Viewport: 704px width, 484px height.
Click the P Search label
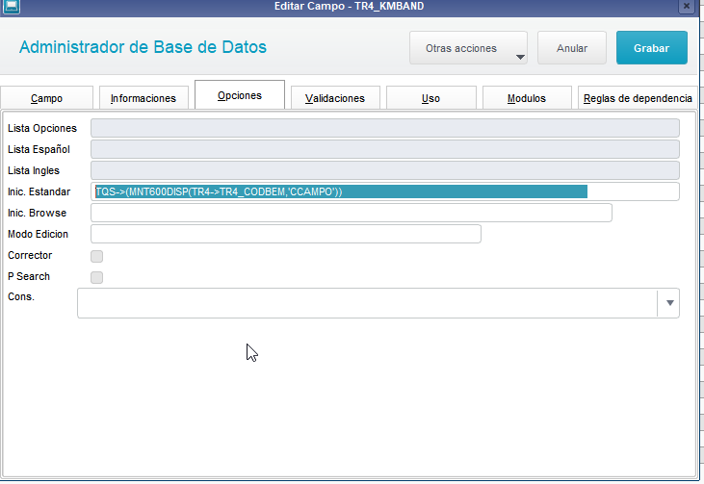29,276
